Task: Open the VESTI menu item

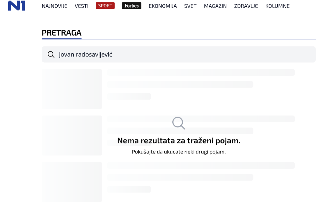Action: pyautogui.click(x=82, y=6)
